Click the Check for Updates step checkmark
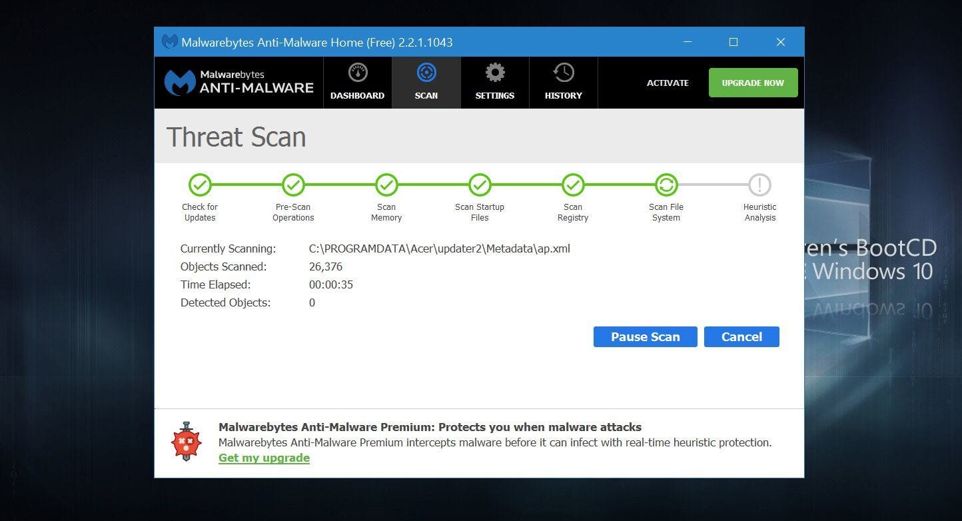962x521 pixels. 200,185
